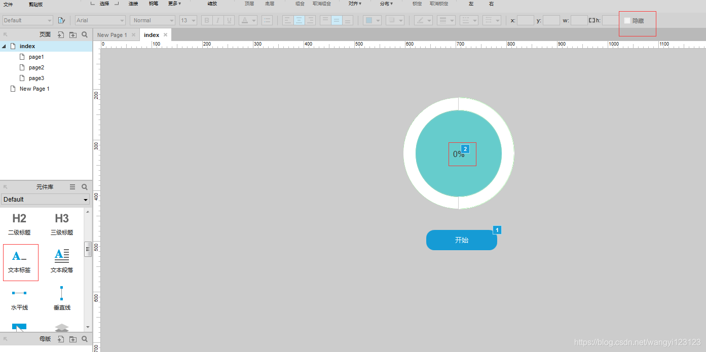Click the 选择 selection mode tool
This screenshot has width=706, height=352.
coord(104,4)
